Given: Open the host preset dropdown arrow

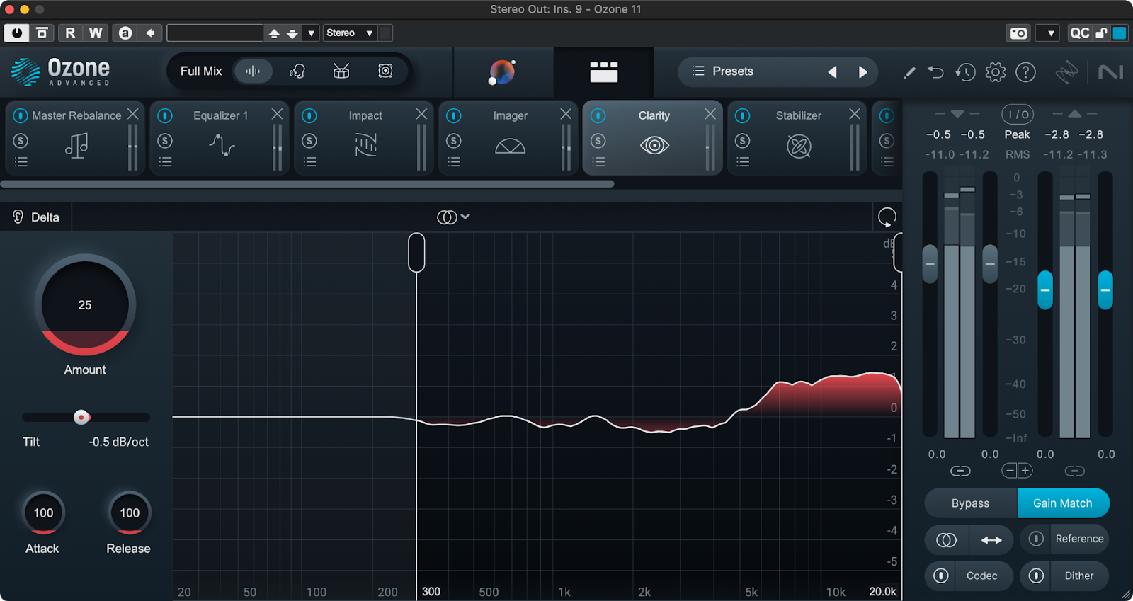Looking at the screenshot, I should pyautogui.click(x=311, y=33).
